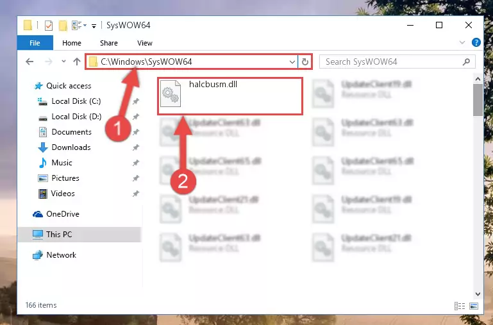The image size is (493, 325).
Task: Switch to Large icons view in status bar
Action: [x=474, y=306]
